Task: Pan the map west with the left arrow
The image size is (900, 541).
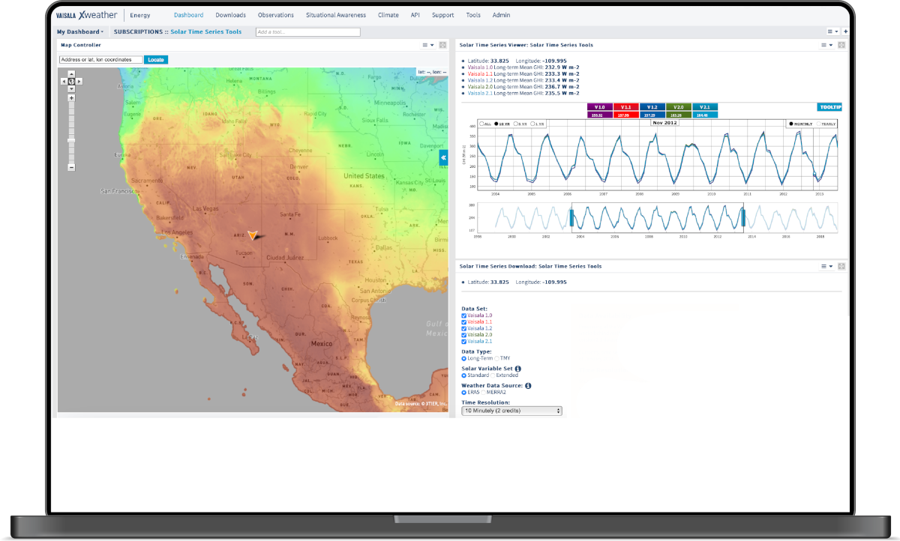Action: pos(64,81)
